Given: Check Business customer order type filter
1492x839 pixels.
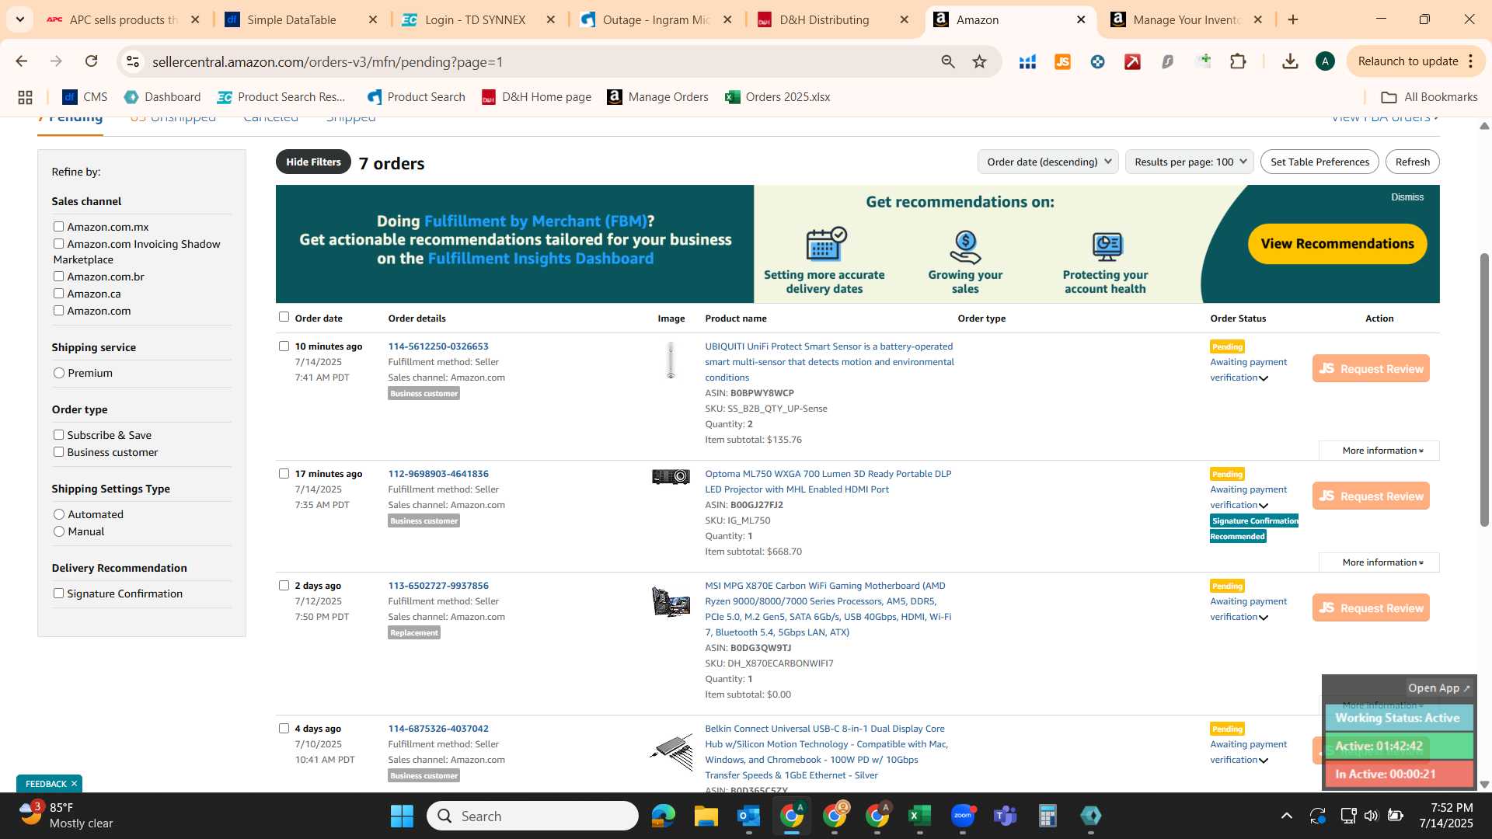Looking at the screenshot, I should click(58, 452).
